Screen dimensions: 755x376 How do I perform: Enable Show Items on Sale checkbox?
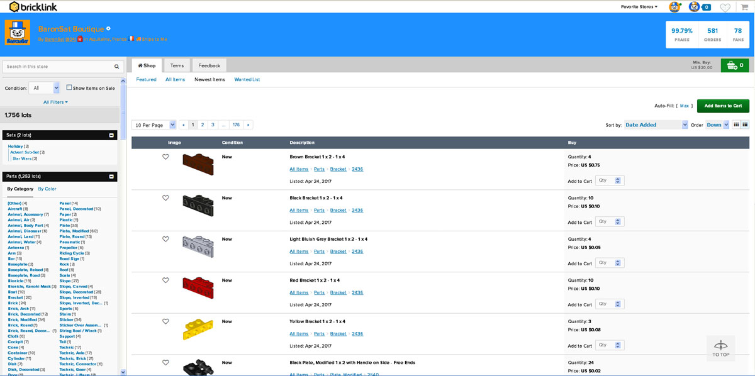pyautogui.click(x=69, y=88)
